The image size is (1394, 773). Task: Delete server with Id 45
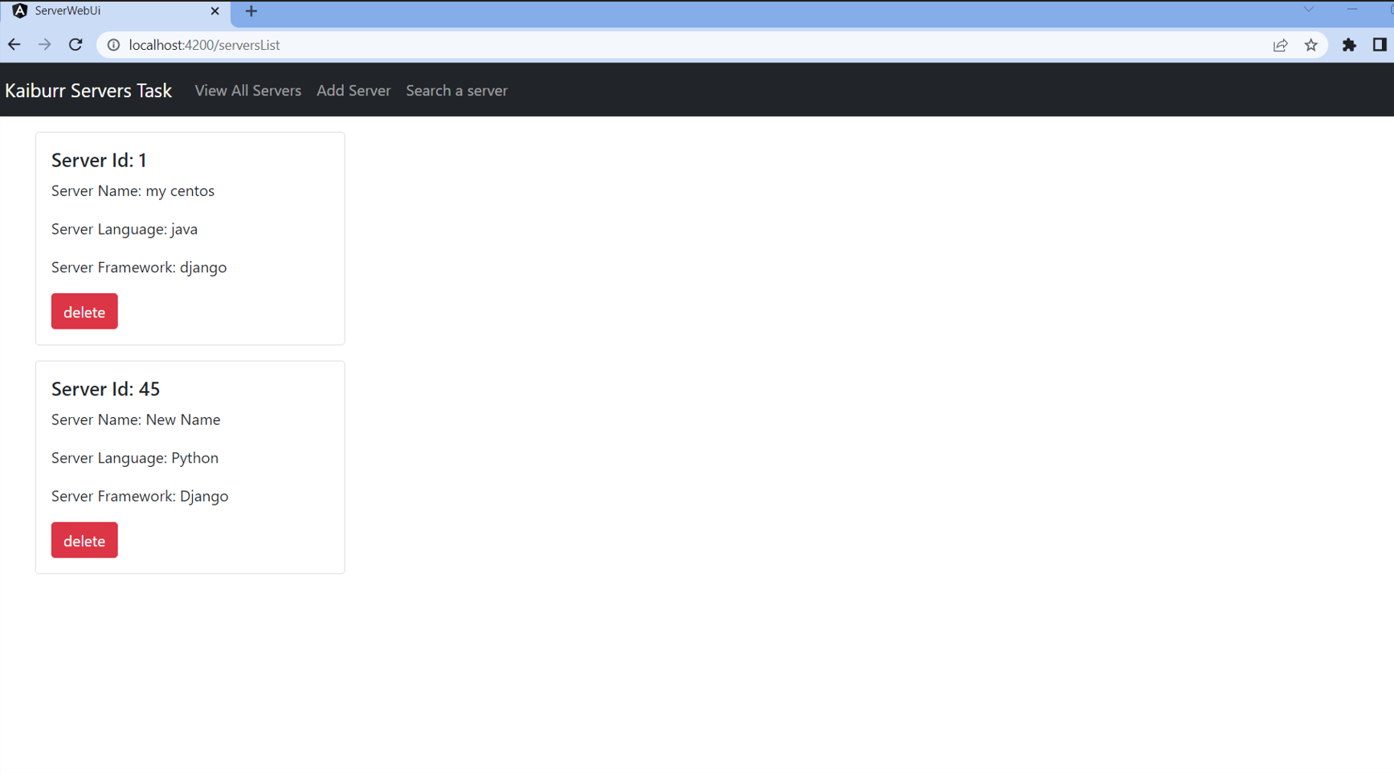(84, 540)
